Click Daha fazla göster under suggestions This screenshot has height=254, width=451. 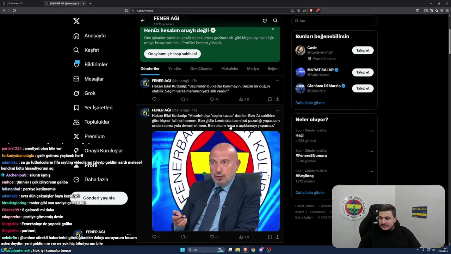click(x=310, y=103)
